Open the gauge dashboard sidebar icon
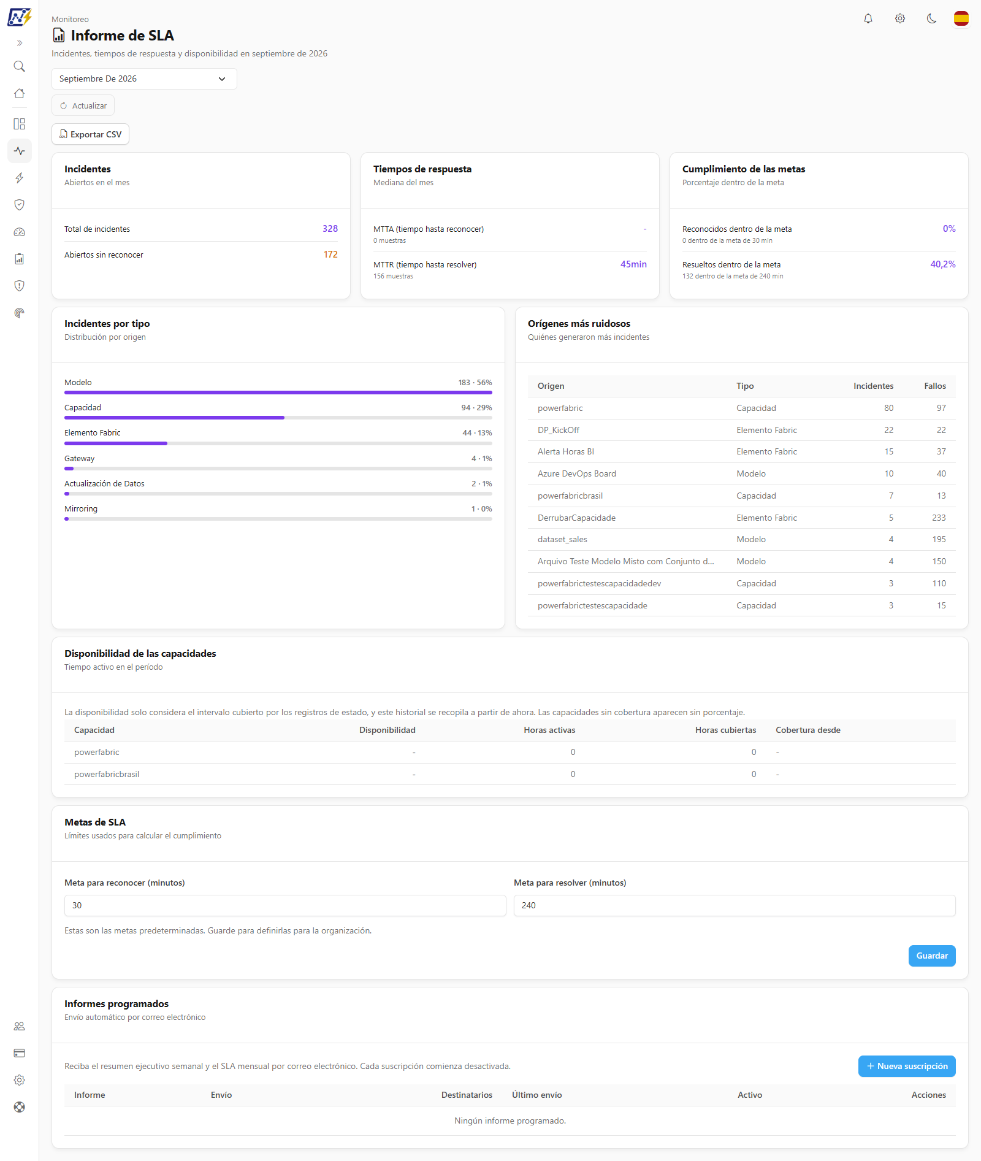Image resolution: width=981 pixels, height=1161 pixels. (20, 232)
